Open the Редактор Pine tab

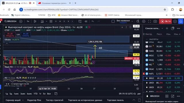pyautogui.click(x=34, y=100)
